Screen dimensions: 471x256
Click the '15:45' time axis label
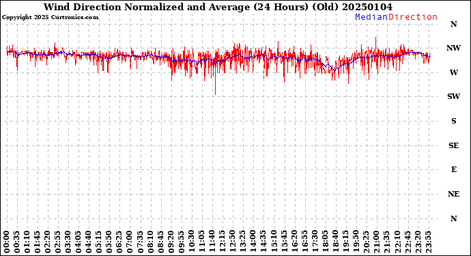(284, 242)
